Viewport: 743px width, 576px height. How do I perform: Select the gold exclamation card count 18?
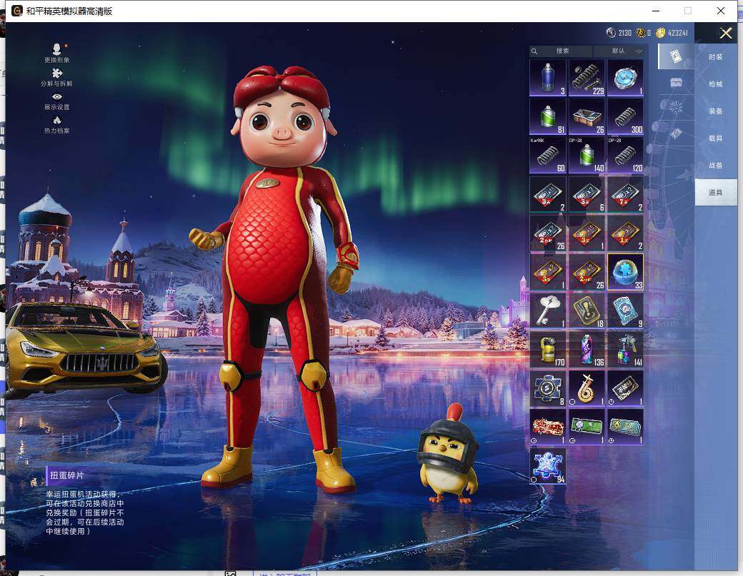586,310
